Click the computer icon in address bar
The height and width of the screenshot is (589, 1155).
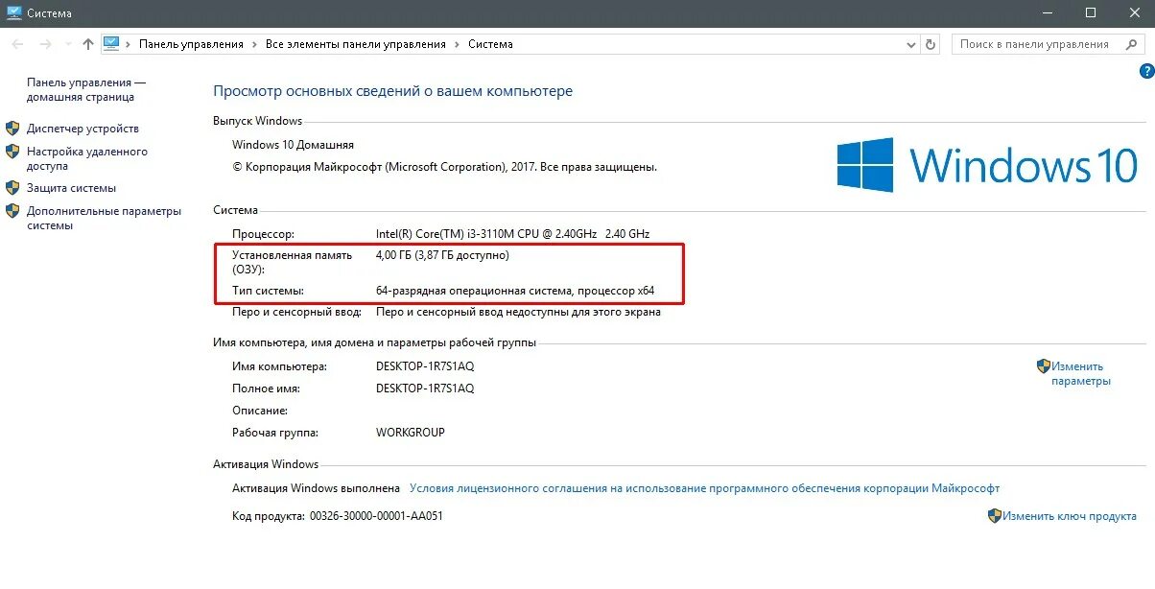point(111,43)
